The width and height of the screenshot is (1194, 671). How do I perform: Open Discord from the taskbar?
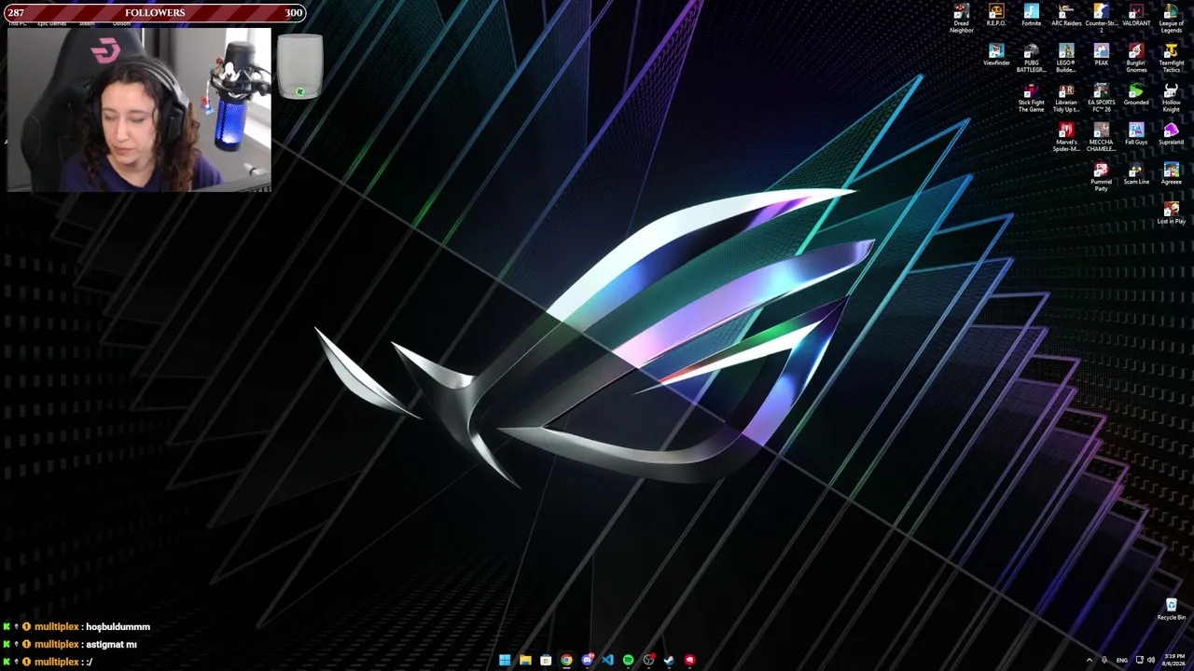pyautogui.click(x=587, y=660)
